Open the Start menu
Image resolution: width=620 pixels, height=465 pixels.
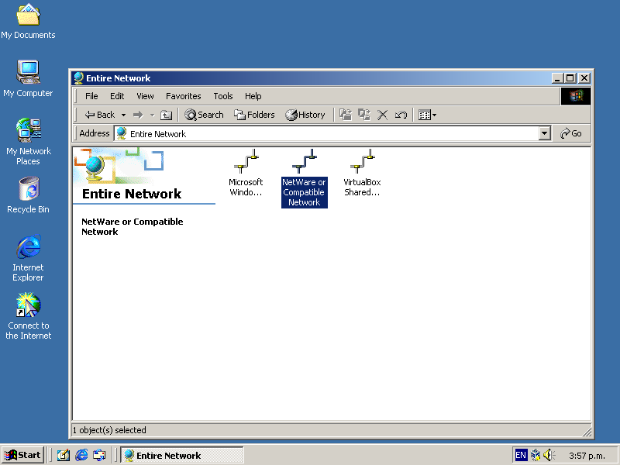pos(23,455)
